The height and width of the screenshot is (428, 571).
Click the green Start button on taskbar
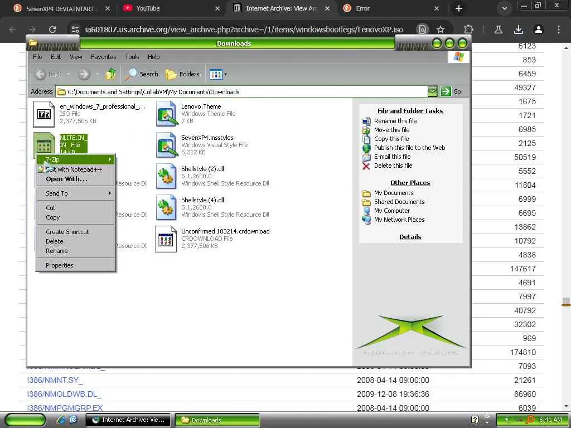click(25, 420)
